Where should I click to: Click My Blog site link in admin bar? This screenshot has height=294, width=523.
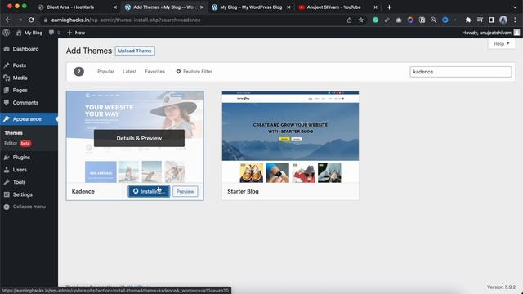point(29,33)
